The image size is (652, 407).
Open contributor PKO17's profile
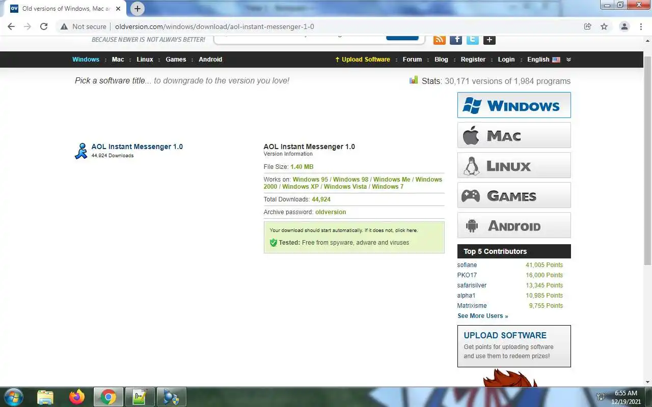[x=467, y=275]
